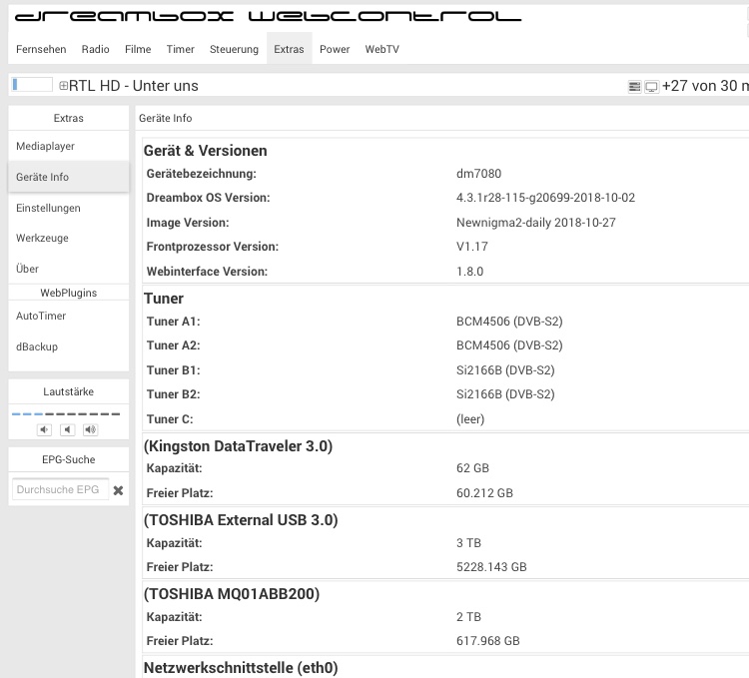Click the Geräte Info content header

(x=165, y=118)
